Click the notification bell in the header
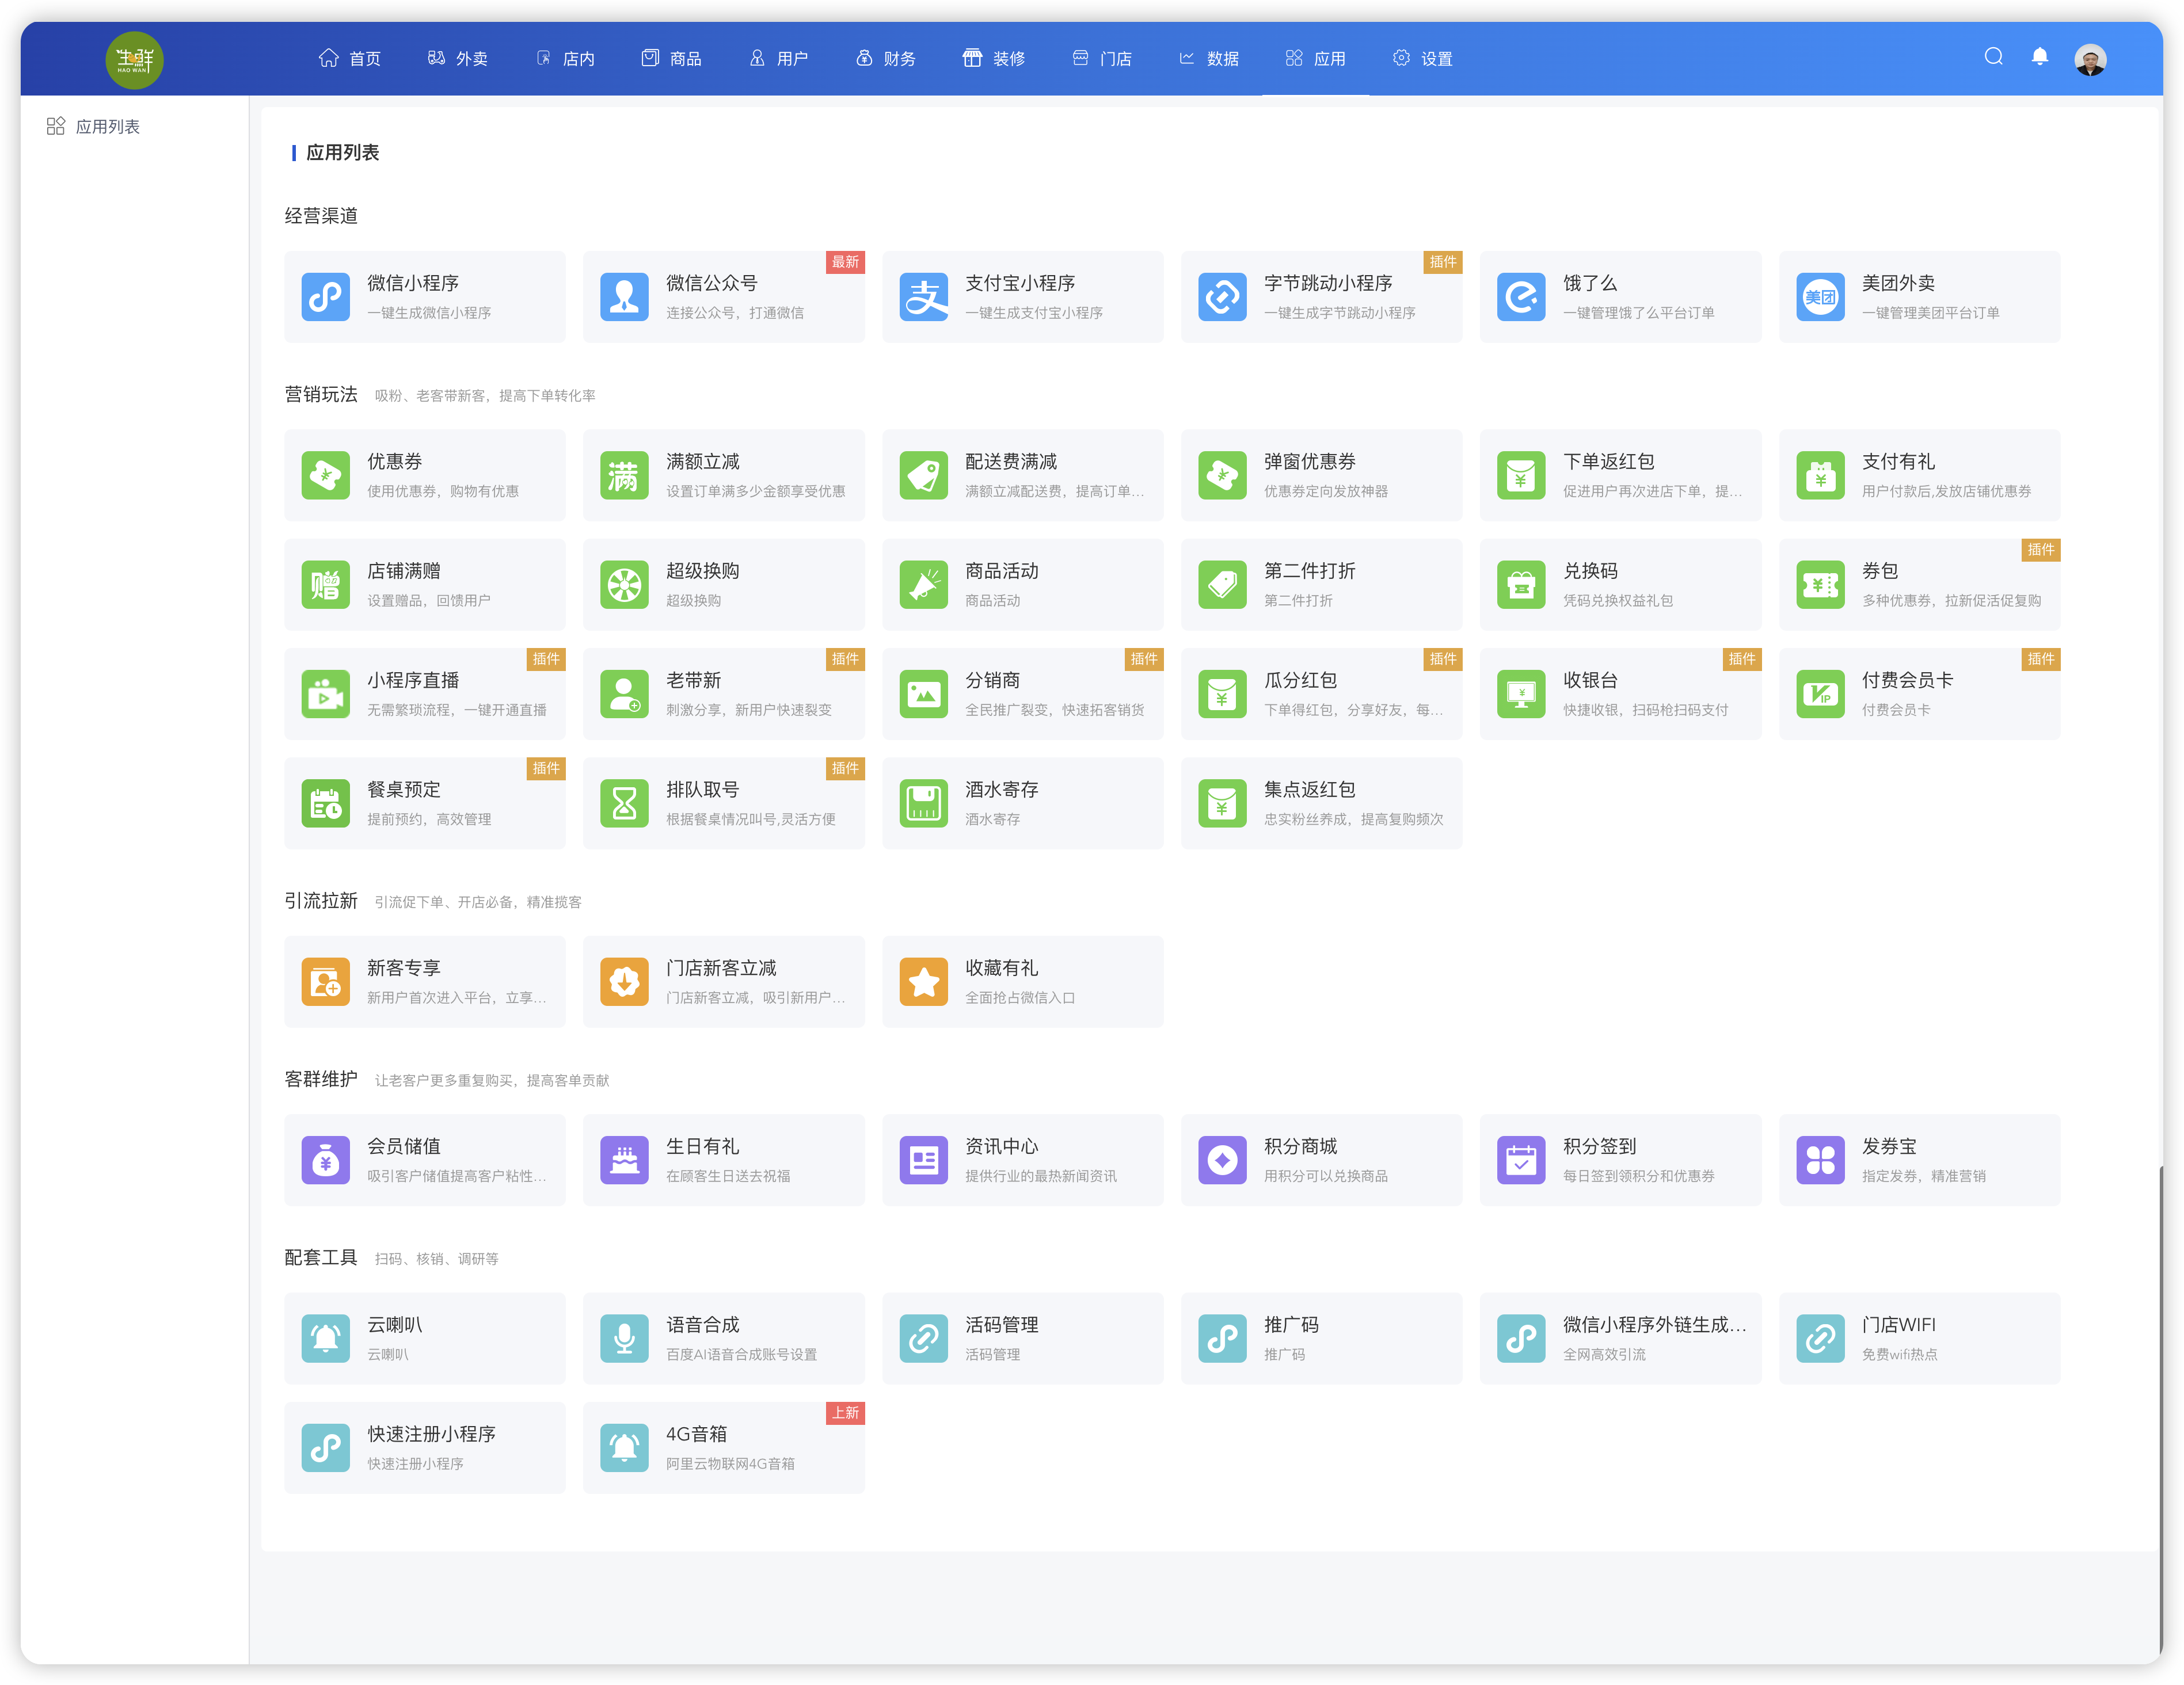 pyautogui.click(x=2039, y=57)
